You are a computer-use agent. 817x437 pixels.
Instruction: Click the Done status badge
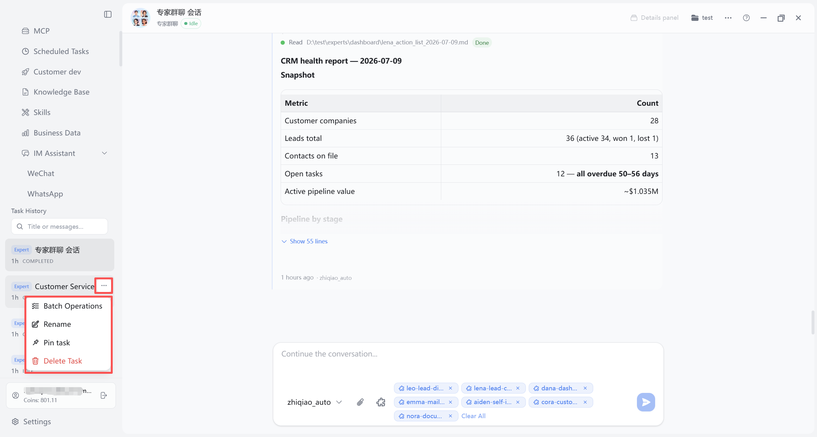tap(482, 43)
